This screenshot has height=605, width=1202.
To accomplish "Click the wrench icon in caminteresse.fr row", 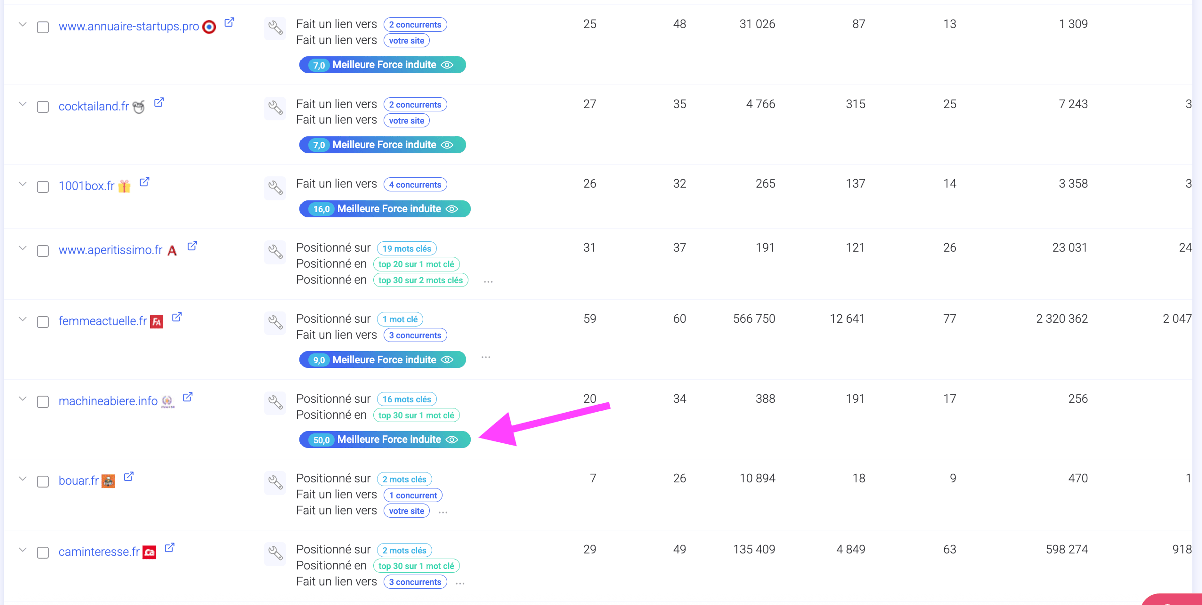I will (x=275, y=553).
